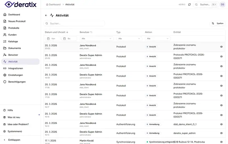View details of first Jana Nováková entry

point(221,47)
